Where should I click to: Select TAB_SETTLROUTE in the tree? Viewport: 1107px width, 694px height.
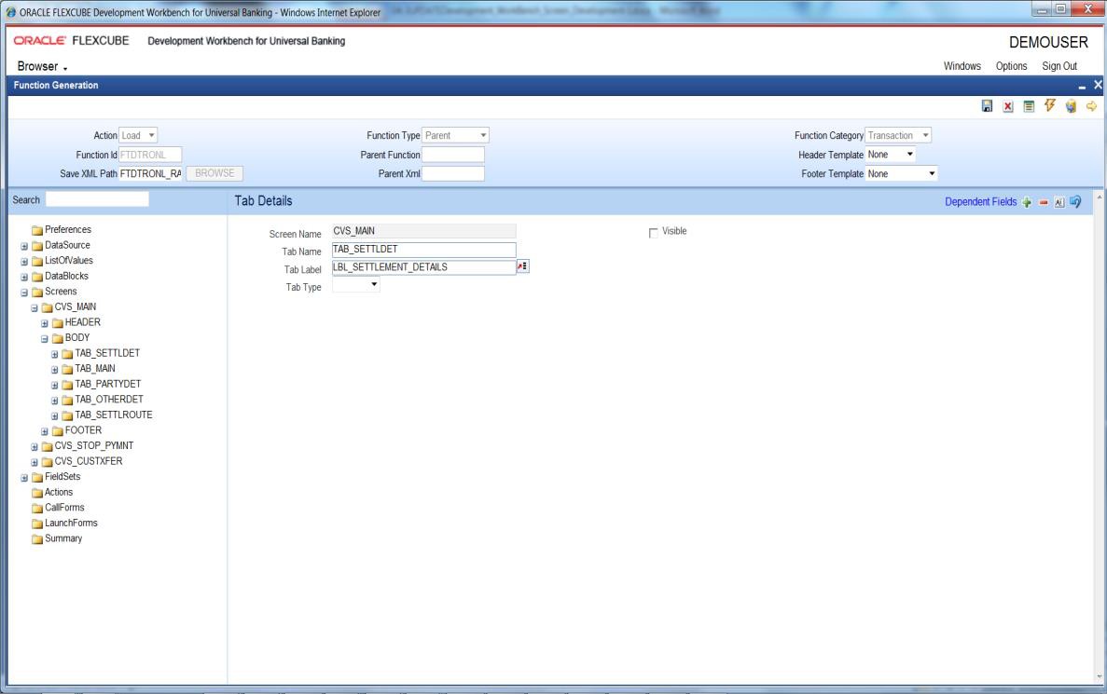tap(114, 415)
